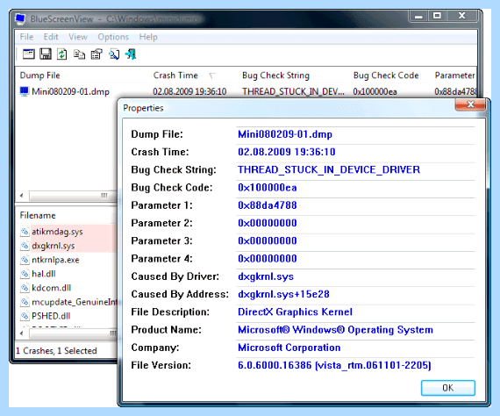Click the atikmdag.sys driver file icon

click(x=25, y=231)
